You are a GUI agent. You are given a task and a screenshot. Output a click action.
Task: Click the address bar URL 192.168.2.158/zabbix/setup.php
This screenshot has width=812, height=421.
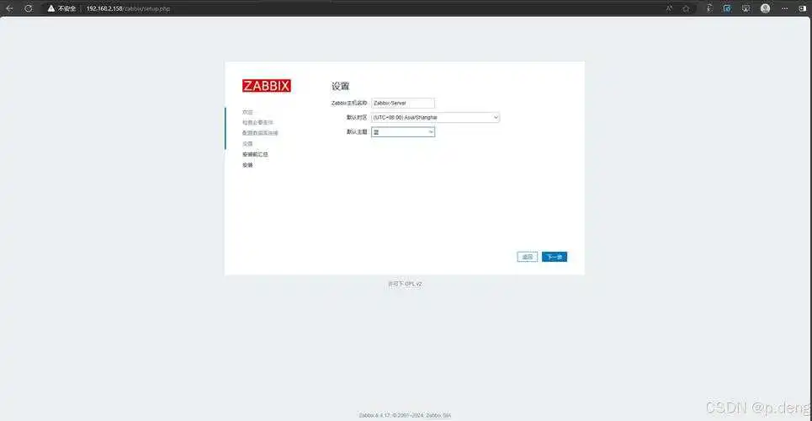128,8
